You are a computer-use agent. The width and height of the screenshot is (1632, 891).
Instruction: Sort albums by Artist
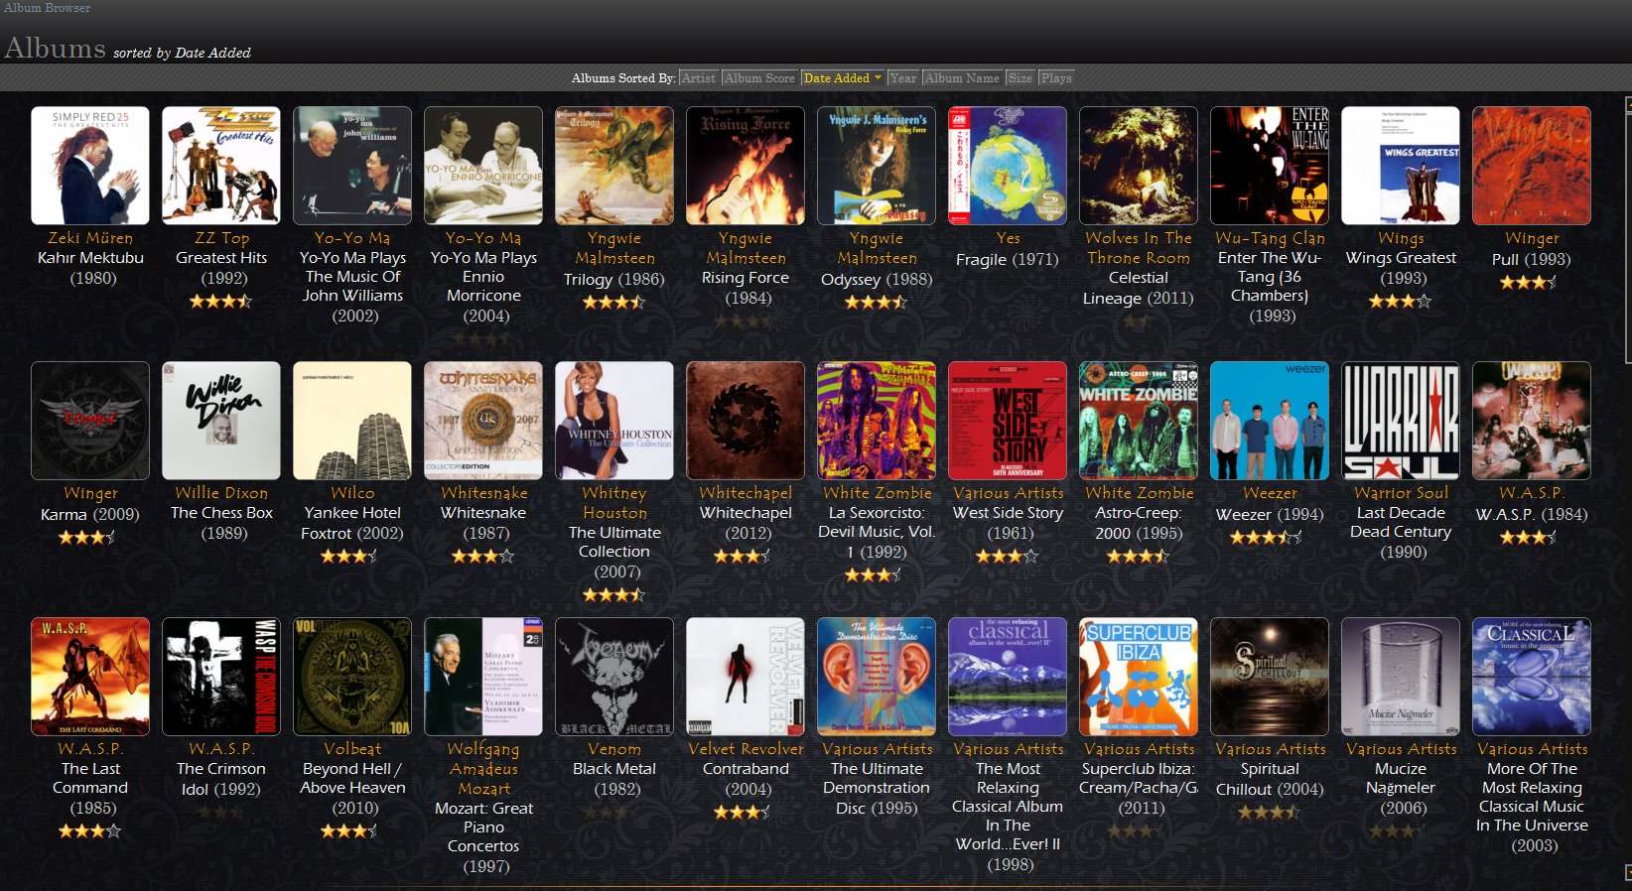(x=698, y=78)
